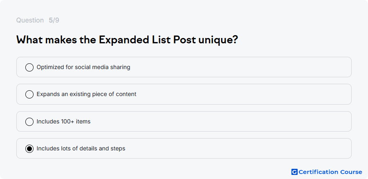Viewport: 368px width, 179px height.
Task: Click the word 'unique?' in the heading
Action: coord(218,40)
